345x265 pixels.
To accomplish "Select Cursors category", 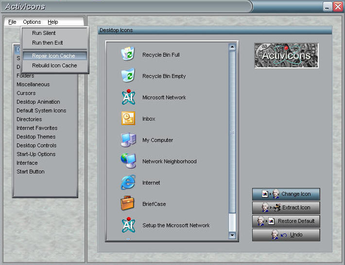I will tap(26, 93).
